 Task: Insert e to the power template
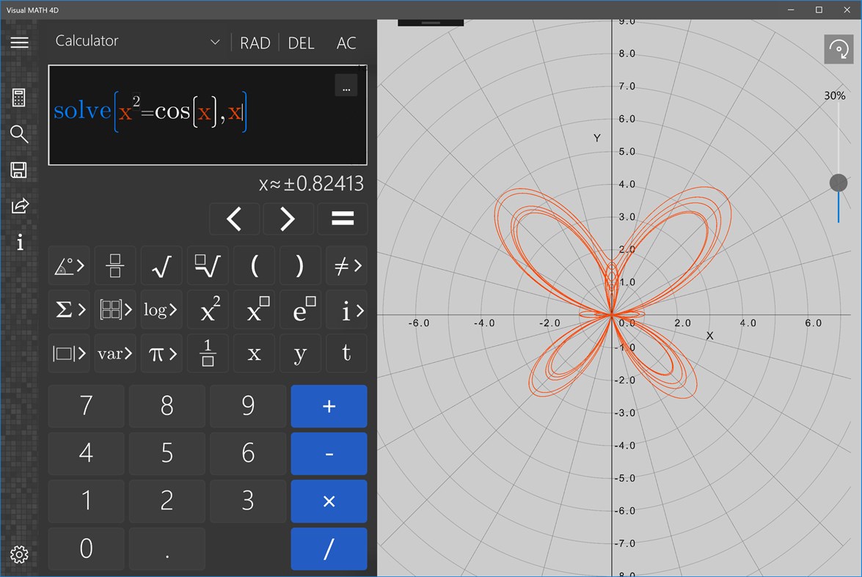300,310
